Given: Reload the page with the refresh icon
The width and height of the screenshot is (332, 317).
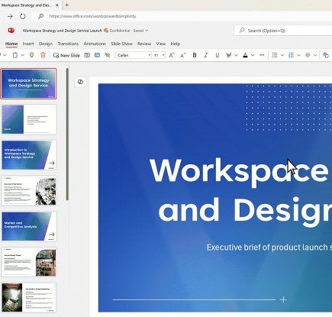Looking at the screenshot, I should pos(23,16).
